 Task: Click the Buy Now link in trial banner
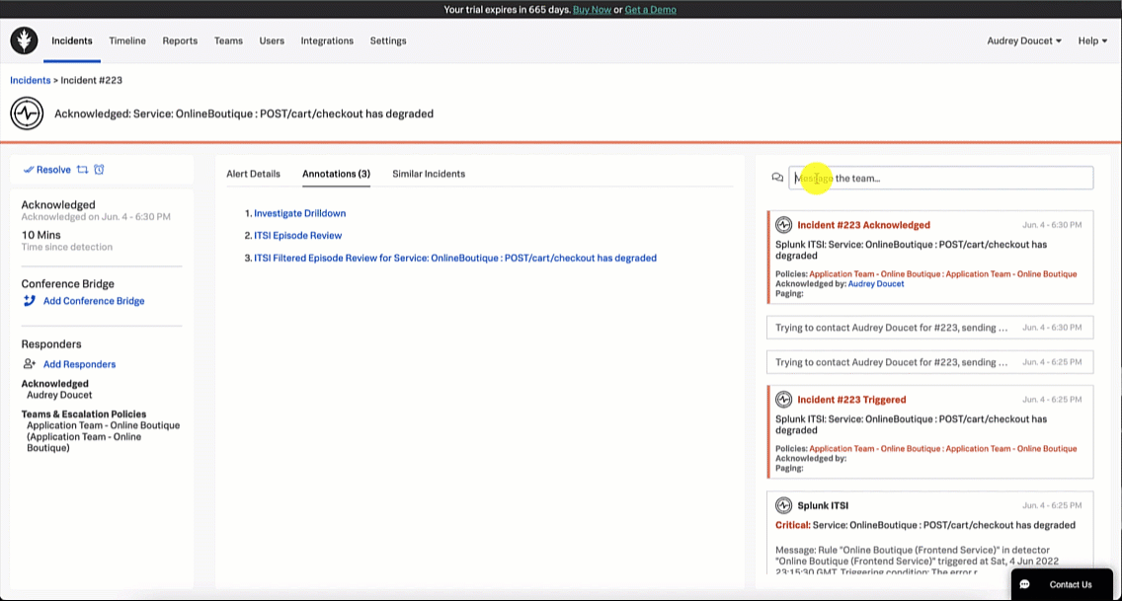click(x=593, y=10)
